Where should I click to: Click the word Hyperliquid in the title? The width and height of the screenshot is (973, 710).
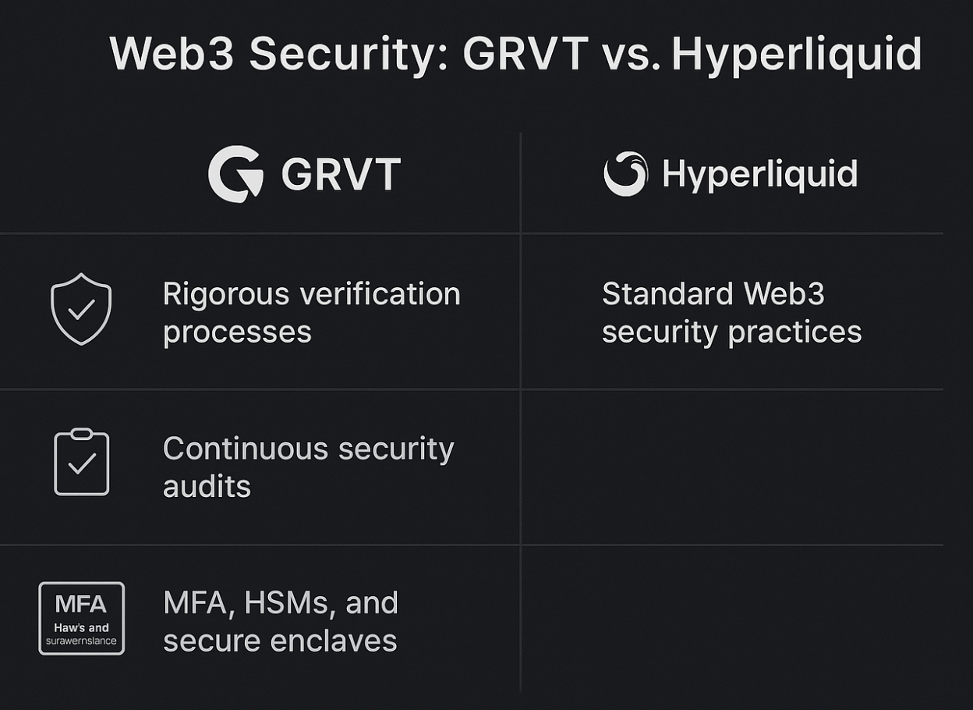coord(796,55)
